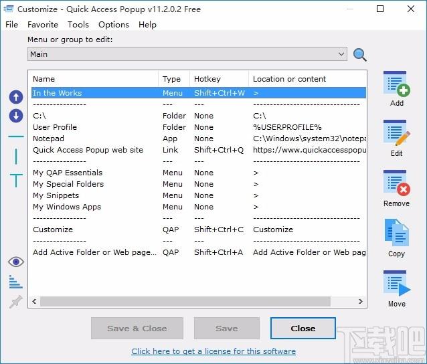Screen dimensions: 427x364
Task: Click the Shift+Ctrl+Q hotkey cell
Action: tap(219, 150)
